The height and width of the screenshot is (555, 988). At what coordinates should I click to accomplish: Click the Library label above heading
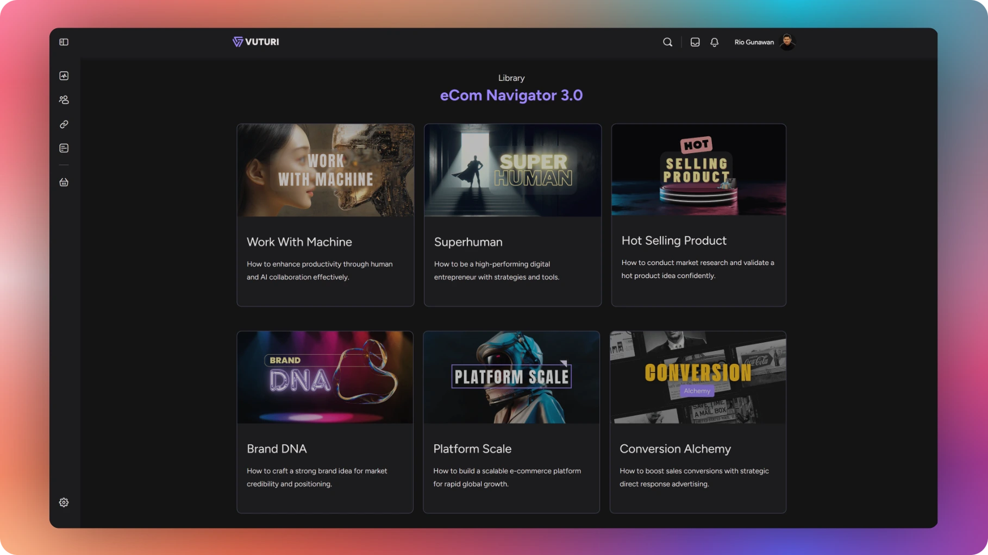click(x=511, y=78)
